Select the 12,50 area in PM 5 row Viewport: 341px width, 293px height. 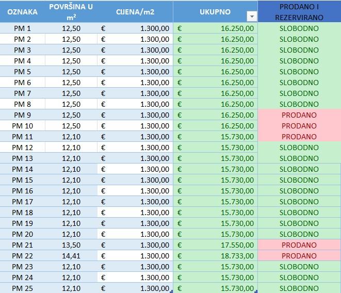[x=71, y=72]
